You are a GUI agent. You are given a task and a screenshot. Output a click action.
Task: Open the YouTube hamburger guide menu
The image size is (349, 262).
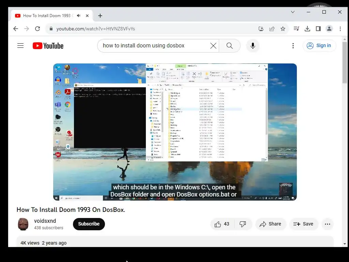20,46
